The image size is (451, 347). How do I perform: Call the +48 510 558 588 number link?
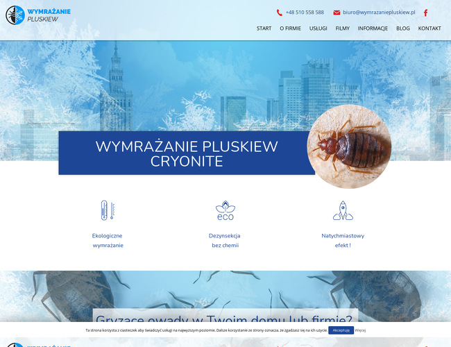pos(305,12)
